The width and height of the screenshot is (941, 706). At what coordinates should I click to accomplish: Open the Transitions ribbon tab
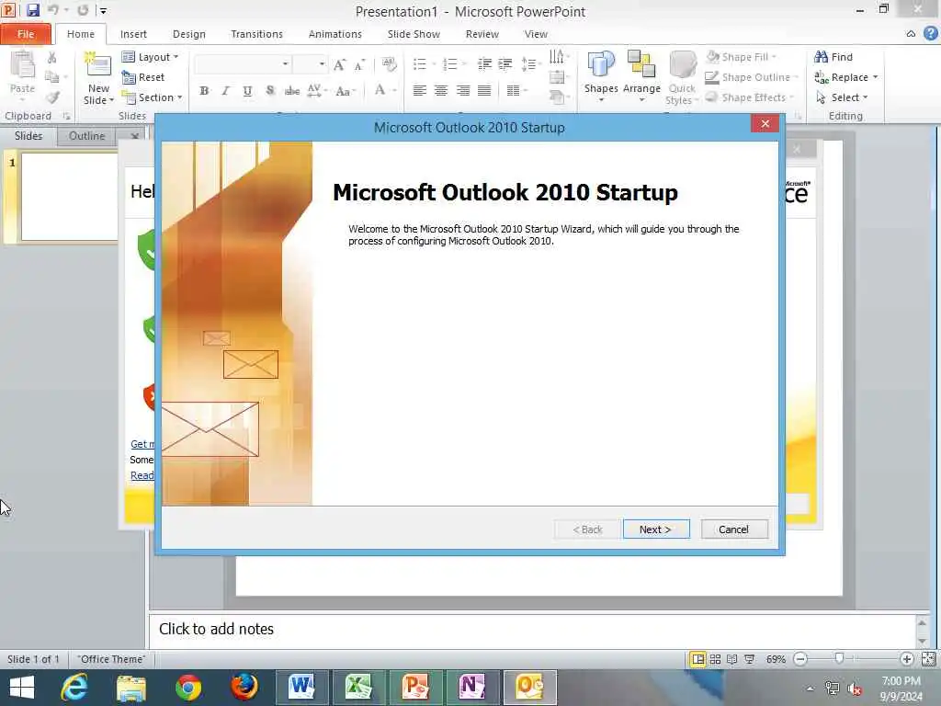click(257, 34)
